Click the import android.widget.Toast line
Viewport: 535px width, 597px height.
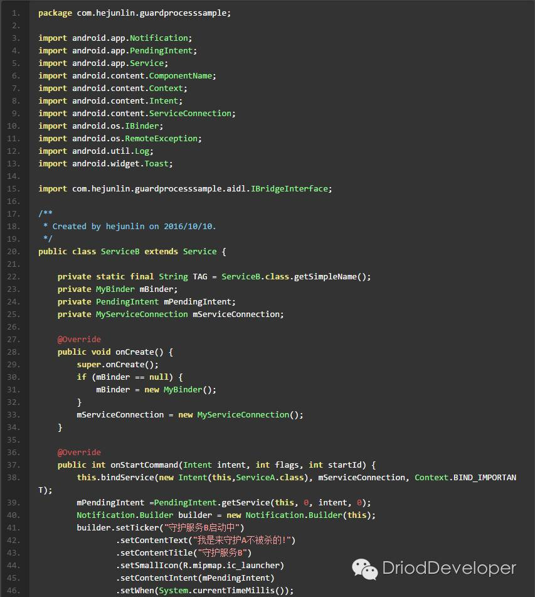pyautogui.click(x=105, y=164)
